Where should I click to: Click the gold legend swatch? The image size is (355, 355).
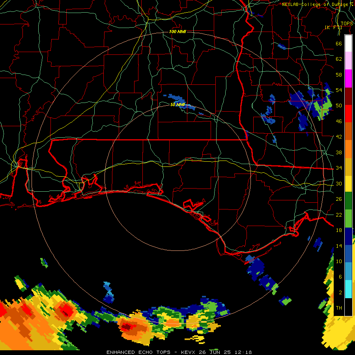pos(348,167)
